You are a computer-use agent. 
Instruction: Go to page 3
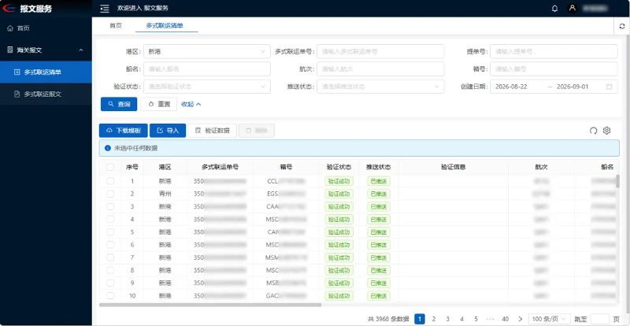[447, 319]
